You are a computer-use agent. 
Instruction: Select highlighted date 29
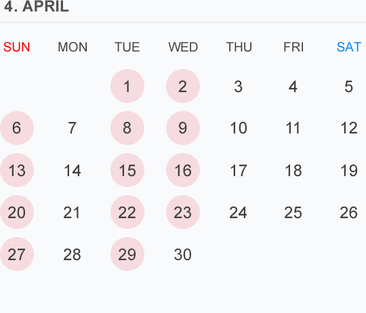point(127,254)
